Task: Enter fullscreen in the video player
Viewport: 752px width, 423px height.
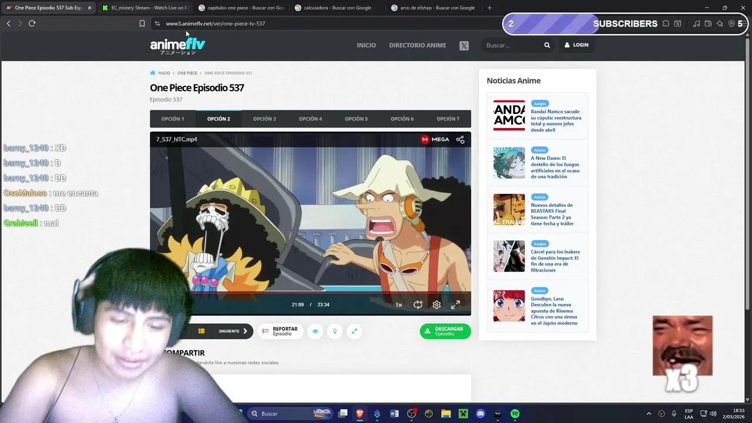Action: coord(455,304)
